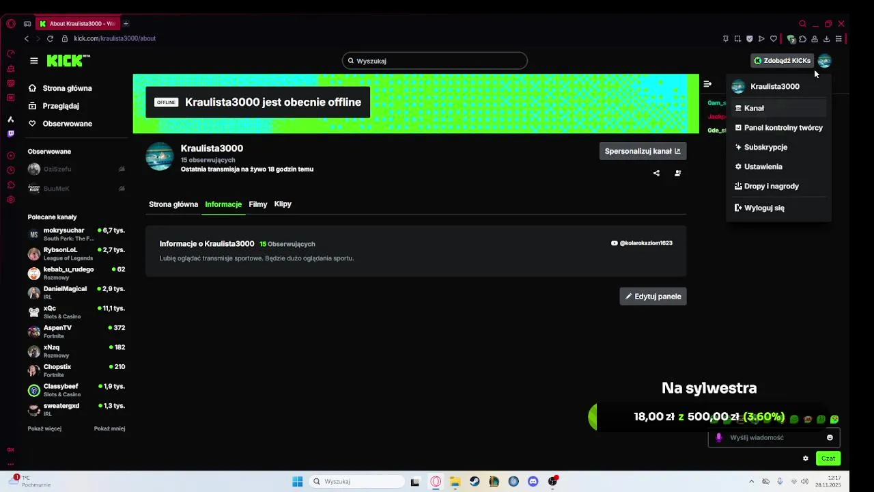This screenshot has width=874, height=492.
Task: Switch to the Informacje tab
Action: (x=223, y=204)
